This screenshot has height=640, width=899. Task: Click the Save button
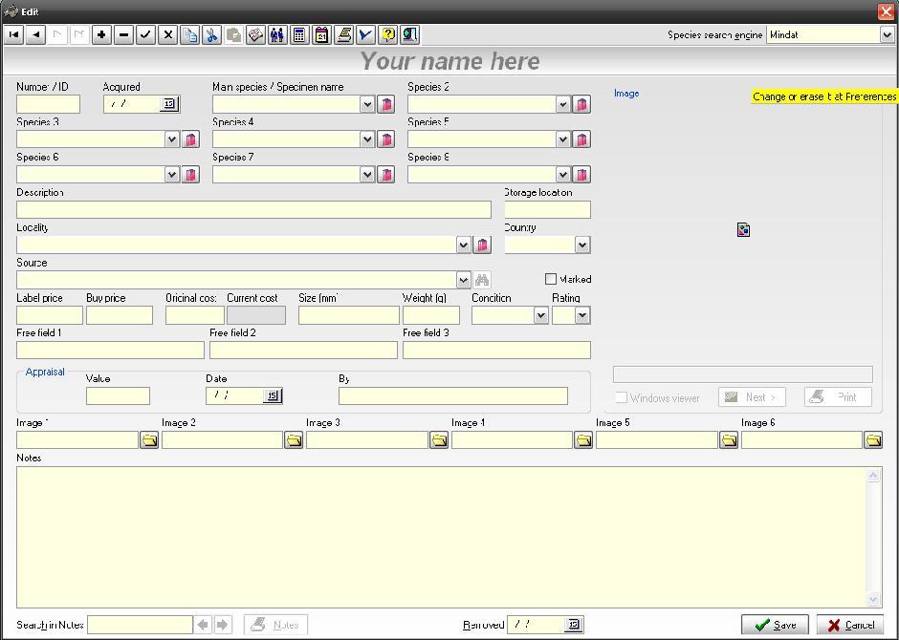tap(775, 625)
